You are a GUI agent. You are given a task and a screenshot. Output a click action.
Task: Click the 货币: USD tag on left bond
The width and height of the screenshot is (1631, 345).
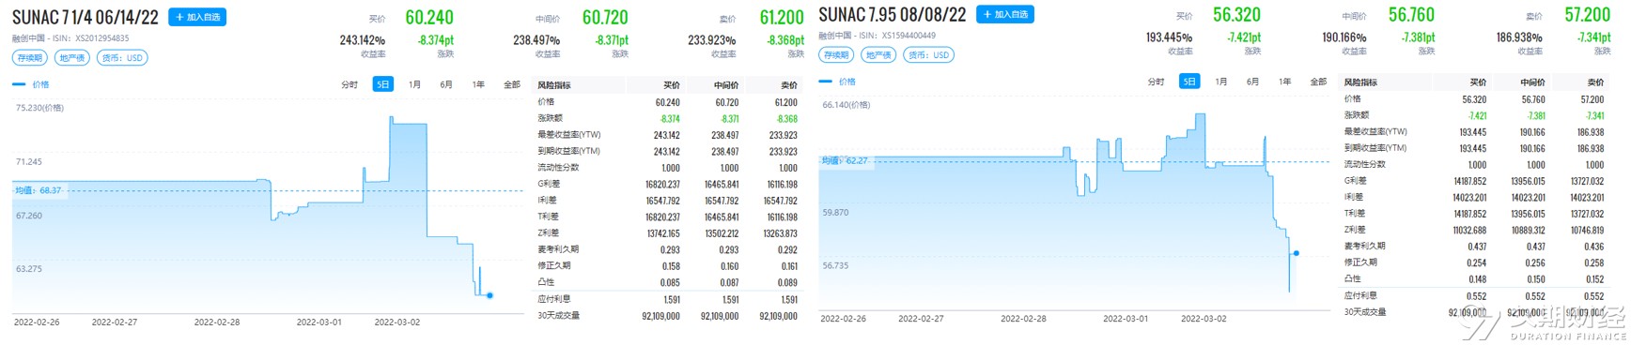tap(122, 58)
